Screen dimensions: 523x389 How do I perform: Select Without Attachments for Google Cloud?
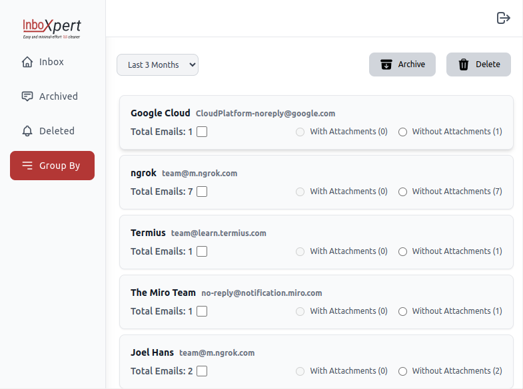click(x=402, y=132)
